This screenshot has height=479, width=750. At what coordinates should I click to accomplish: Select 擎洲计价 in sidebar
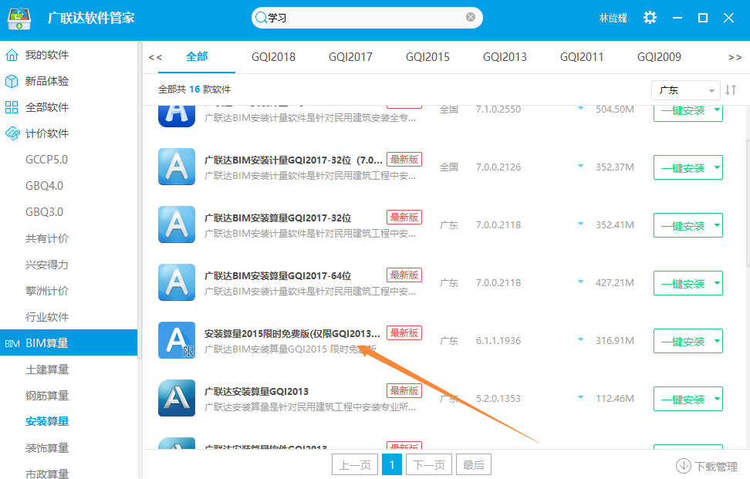pyautogui.click(x=47, y=291)
